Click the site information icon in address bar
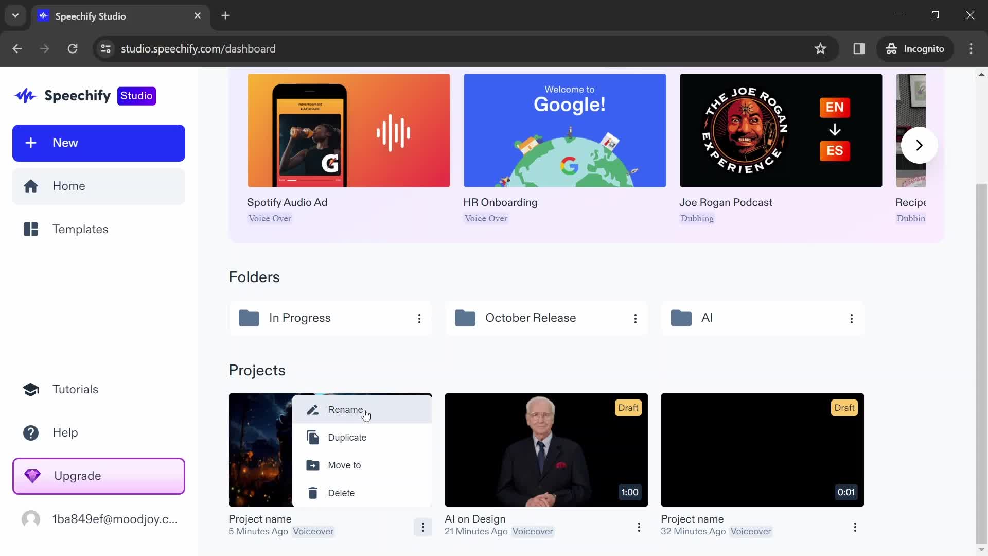 [x=105, y=49]
